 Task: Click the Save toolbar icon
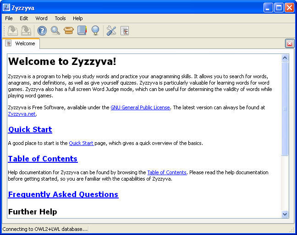point(13,31)
